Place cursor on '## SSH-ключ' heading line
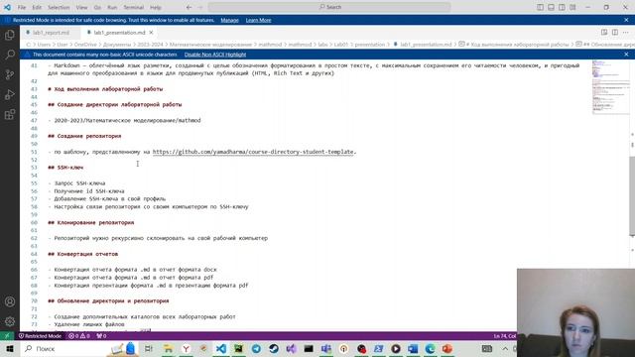The height and width of the screenshot is (357, 635). [65, 168]
